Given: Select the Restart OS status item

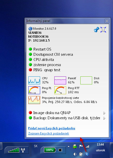Looking at the screenshot, I should point(40,49).
